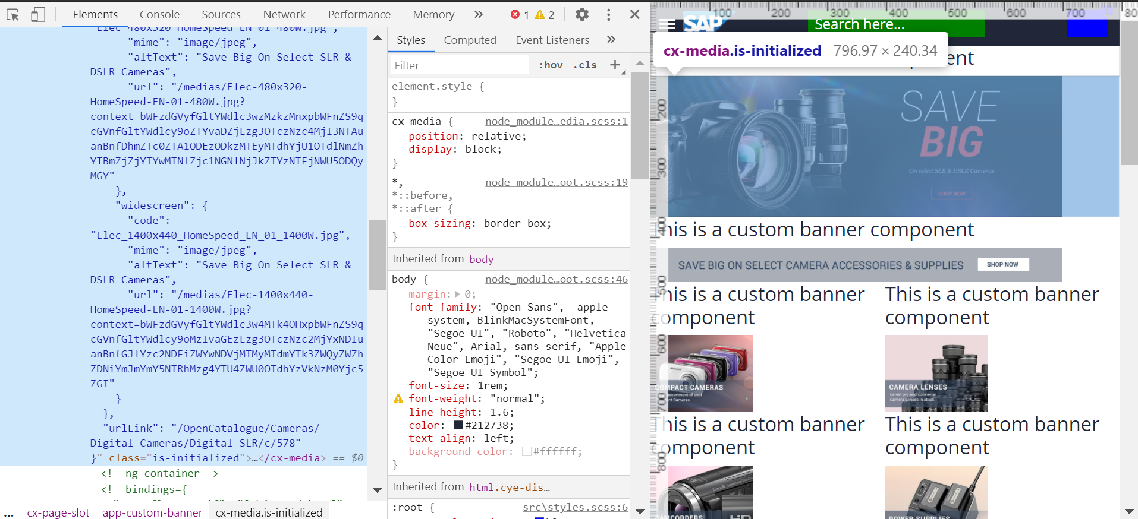Open the node_module...edia.scss:1 source link

point(557,121)
